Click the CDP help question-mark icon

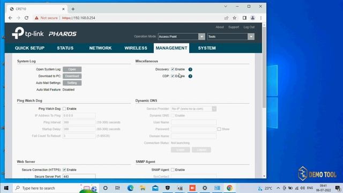pyautogui.click(x=190, y=76)
